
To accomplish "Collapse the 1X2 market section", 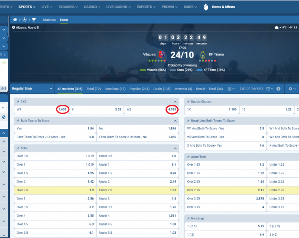I will pyautogui.click(x=175, y=102).
